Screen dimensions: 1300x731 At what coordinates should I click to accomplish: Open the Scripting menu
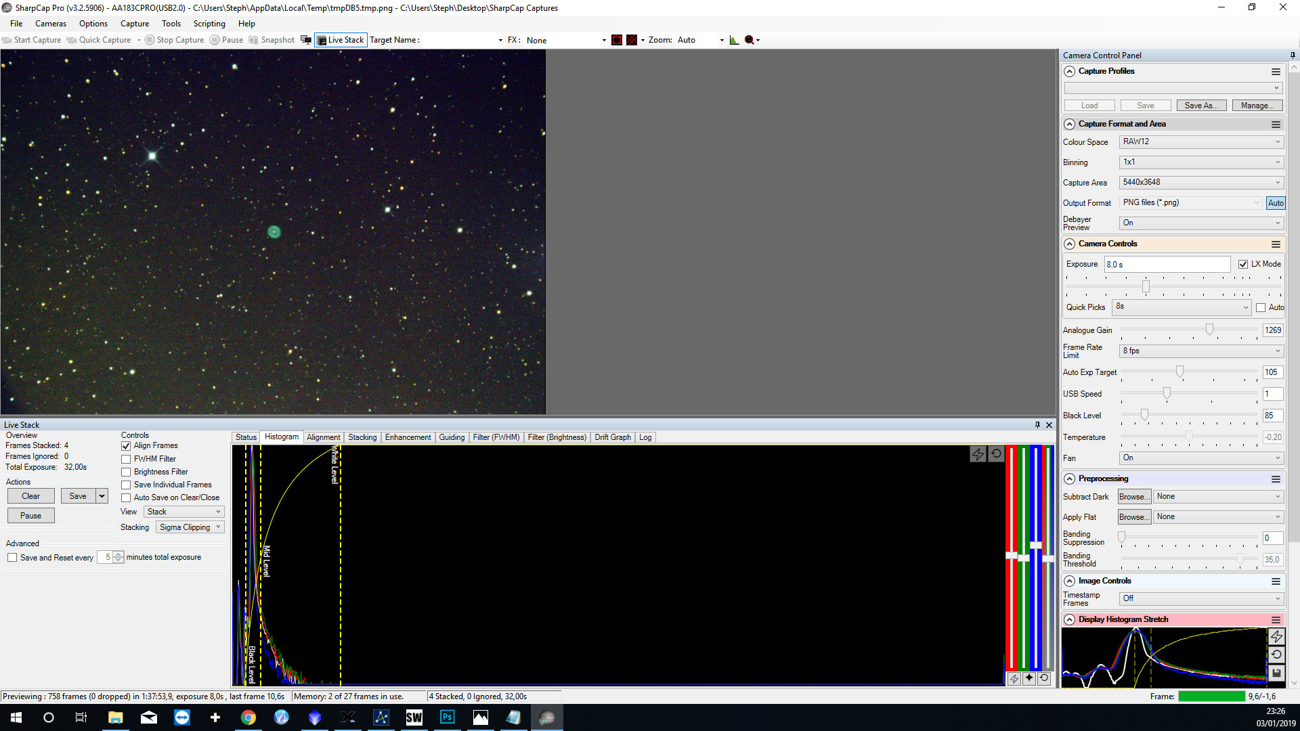[209, 24]
